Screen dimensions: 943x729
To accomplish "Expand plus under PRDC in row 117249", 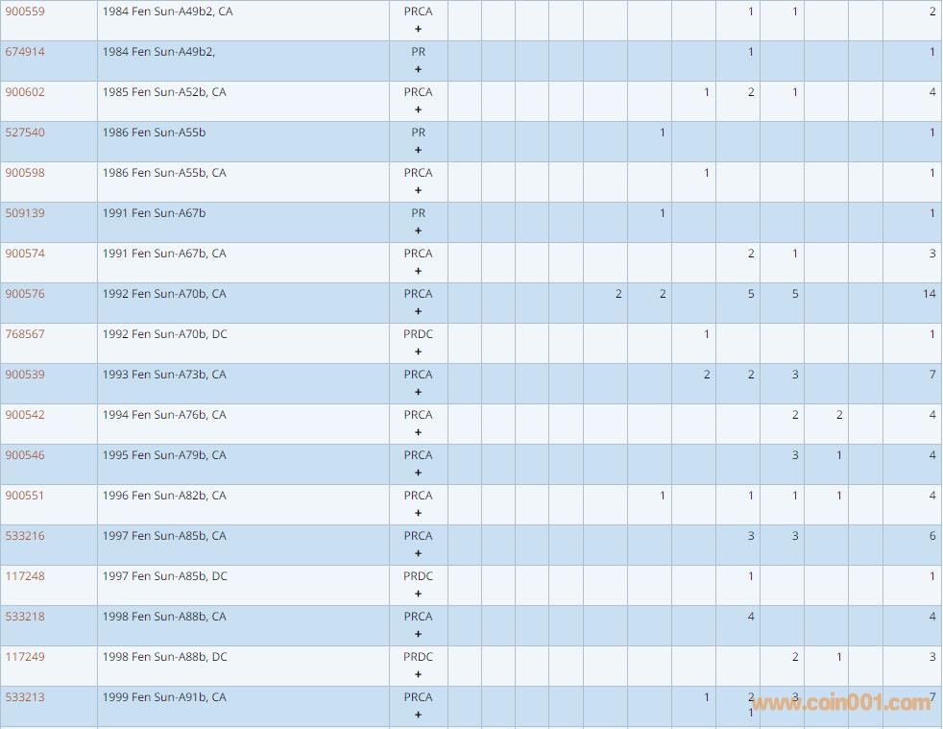I will [x=418, y=674].
